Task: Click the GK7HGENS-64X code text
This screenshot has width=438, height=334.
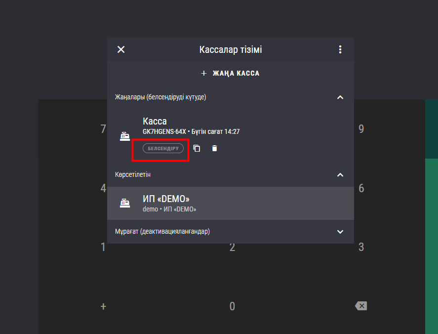Action: pyautogui.click(x=164, y=131)
